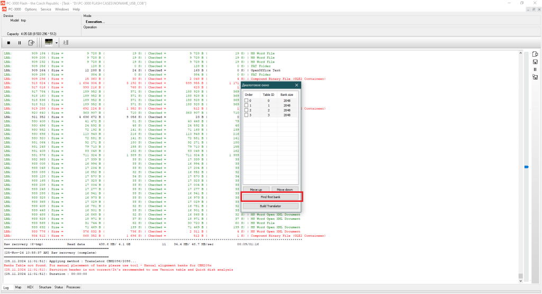
Task: Enable the checkbox for bank order 3
Action: click(x=247, y=115)
